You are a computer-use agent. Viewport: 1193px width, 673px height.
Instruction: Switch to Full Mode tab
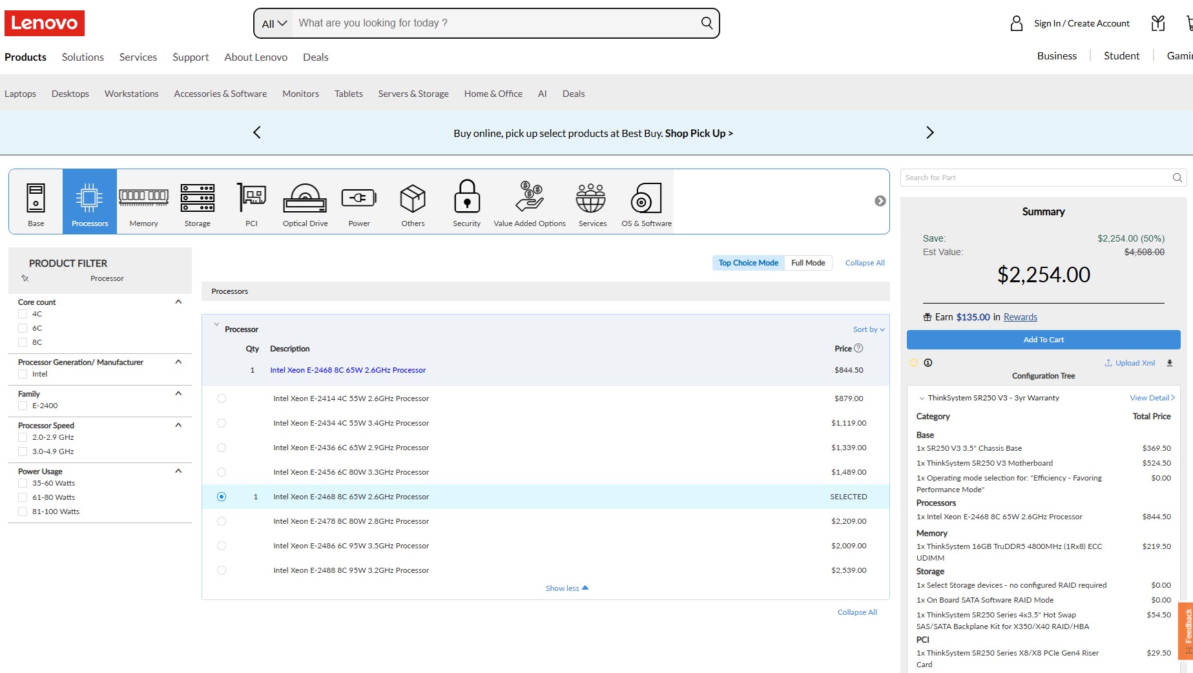click(807, 263)
